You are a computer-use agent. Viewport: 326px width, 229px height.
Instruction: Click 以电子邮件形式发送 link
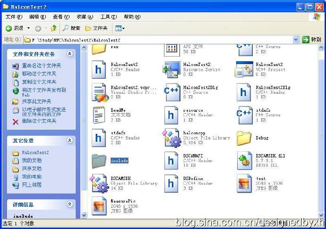point(44,112)
